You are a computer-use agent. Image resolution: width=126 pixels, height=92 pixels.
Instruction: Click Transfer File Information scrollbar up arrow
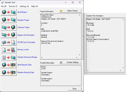(123, 19)
